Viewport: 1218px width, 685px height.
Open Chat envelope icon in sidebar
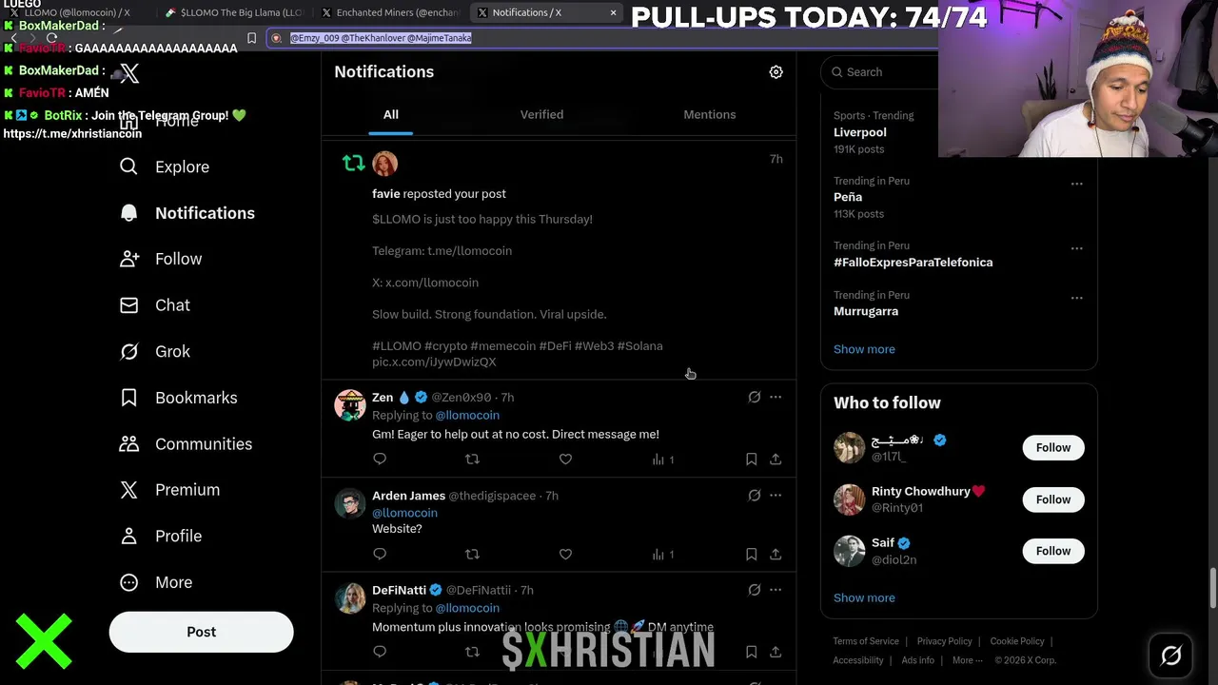tap(128, 305)
